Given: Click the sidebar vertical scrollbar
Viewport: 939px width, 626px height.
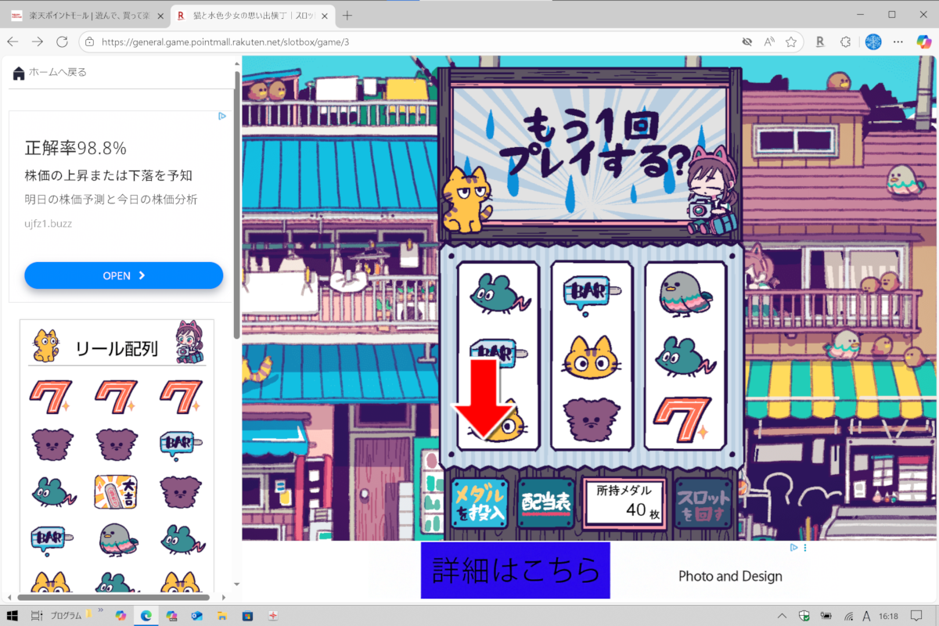Looking at the screenshot, I should tap(236, 203).
